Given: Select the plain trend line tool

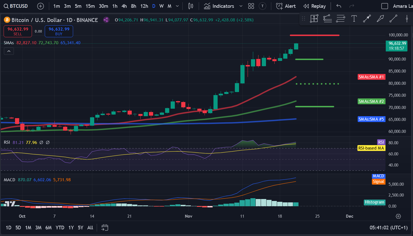Looking at the screenshot, I should point(393,19).
